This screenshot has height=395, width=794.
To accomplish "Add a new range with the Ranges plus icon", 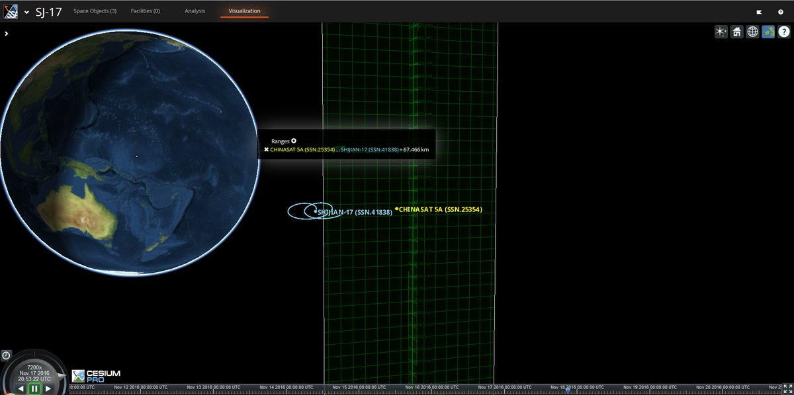I will coord(294,141).
